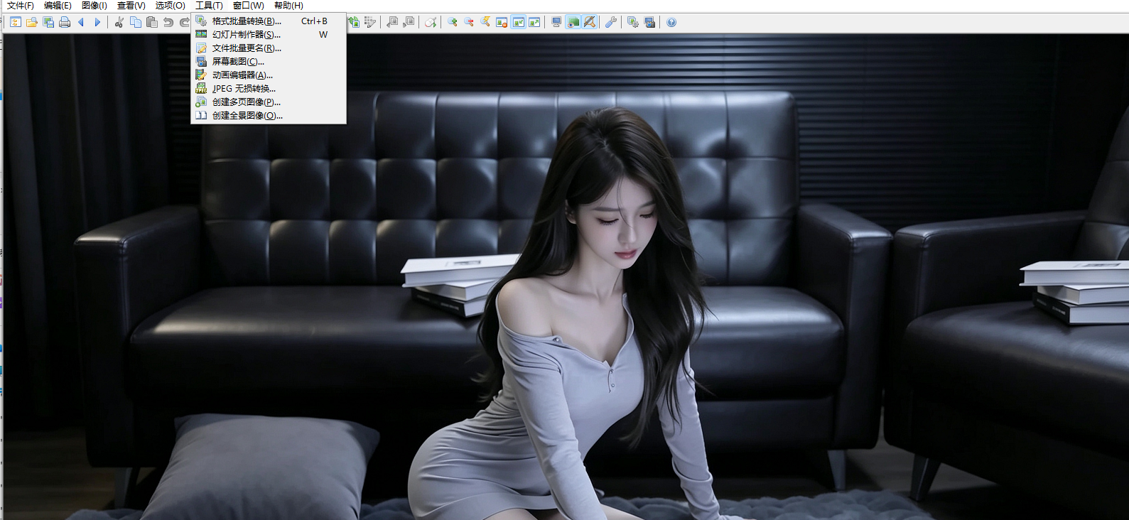Viewport: 1129px width, 520px height.
Task: Click the open file folder icon
Action: pyautogui.click(x=32, y=22)
